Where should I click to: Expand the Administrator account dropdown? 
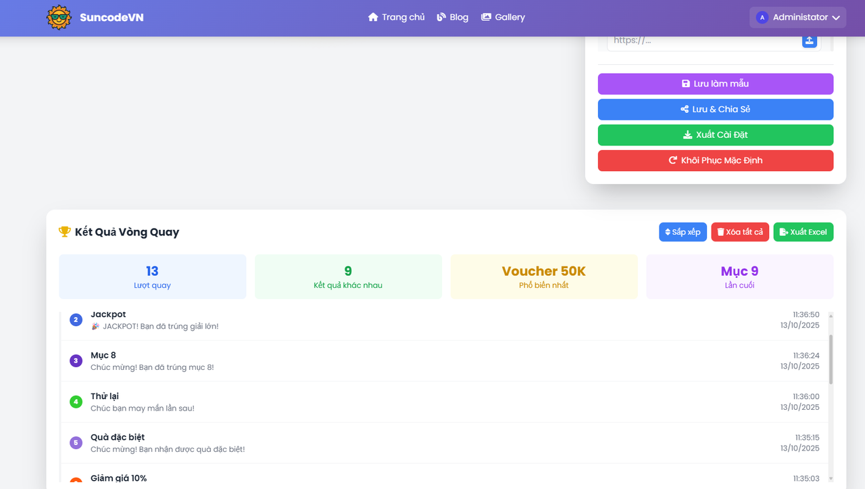tap(797, 18)
